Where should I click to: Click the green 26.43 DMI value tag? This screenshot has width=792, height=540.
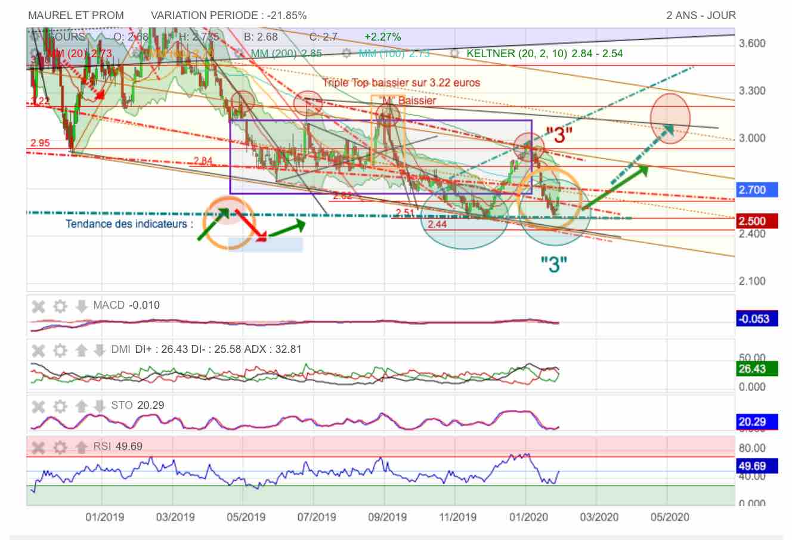[x=757, y=369]
